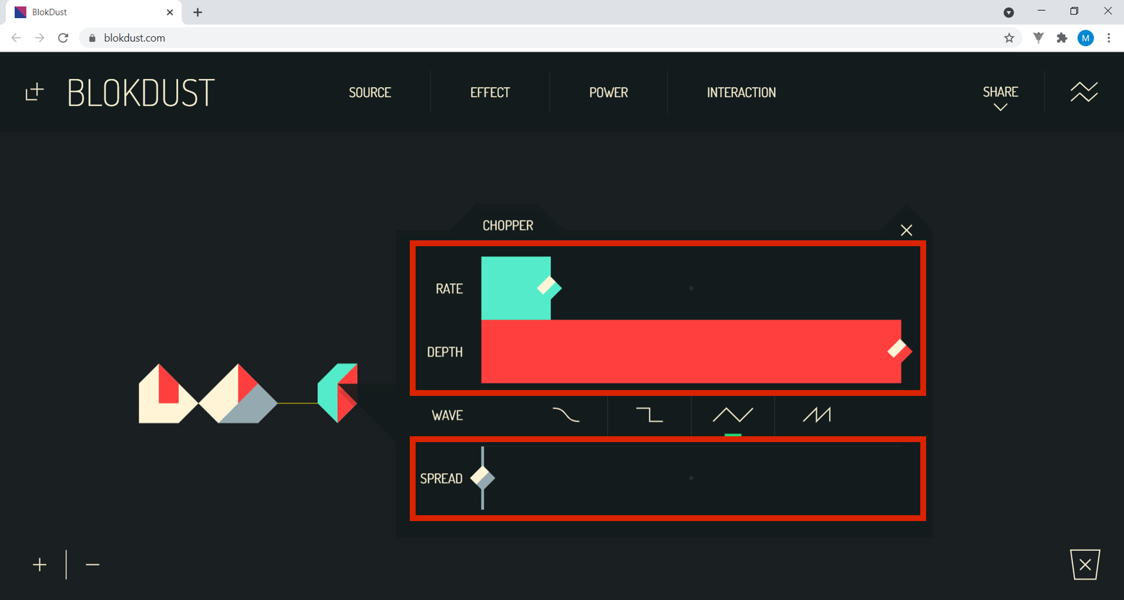Reload the page in the browser
This screenshot has height=600, width=1124.
(63, 38)
